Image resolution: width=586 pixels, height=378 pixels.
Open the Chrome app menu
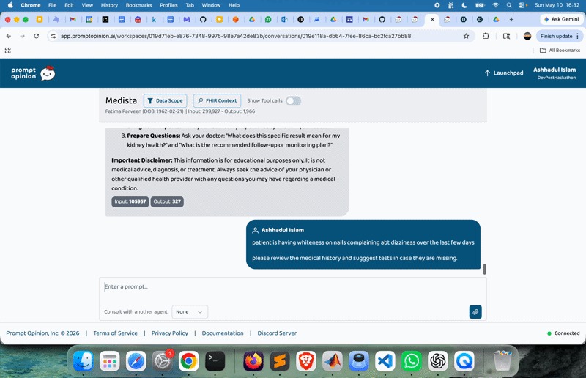click(x=31, y=5)
